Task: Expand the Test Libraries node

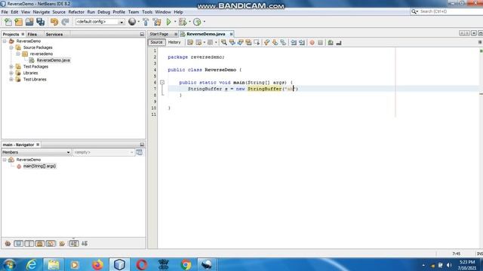Action: pyautogui.click(x=11, y=80)
